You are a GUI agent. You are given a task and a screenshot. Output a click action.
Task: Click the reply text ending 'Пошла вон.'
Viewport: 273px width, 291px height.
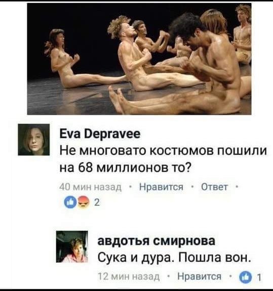(x=173, y=258)
